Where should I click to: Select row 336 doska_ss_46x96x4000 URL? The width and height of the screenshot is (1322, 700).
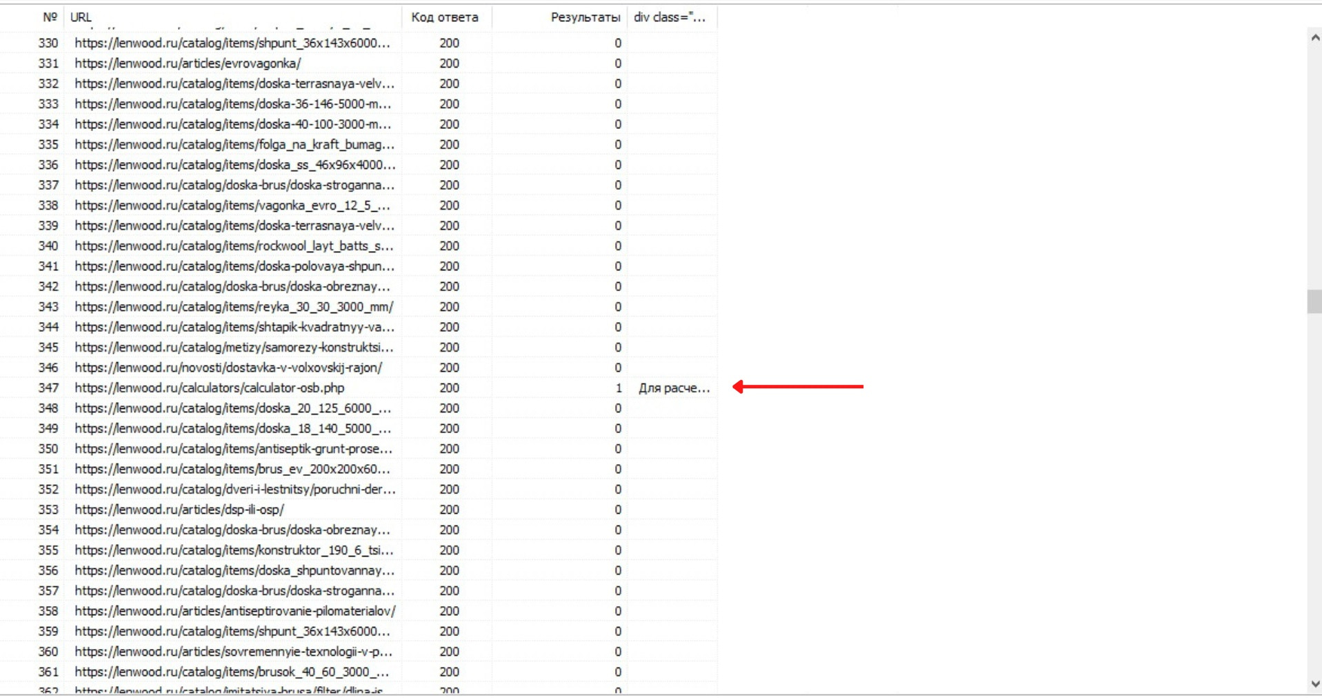(235, 165)
